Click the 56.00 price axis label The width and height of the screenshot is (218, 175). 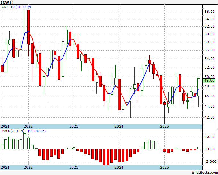tap(210, 50)
